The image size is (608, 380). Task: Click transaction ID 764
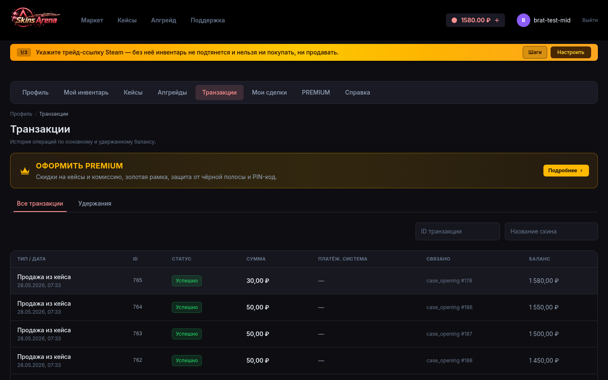click(x=138, y=307)
